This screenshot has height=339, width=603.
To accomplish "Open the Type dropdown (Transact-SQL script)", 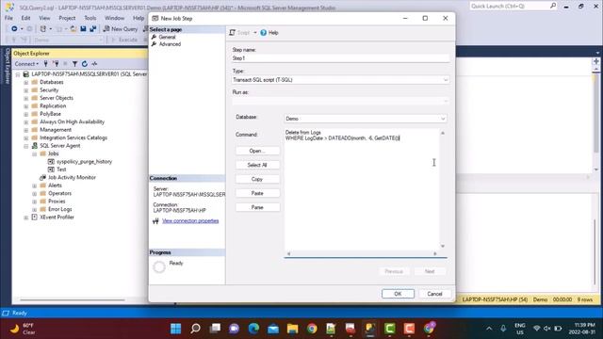I will (x=340, y=79).
